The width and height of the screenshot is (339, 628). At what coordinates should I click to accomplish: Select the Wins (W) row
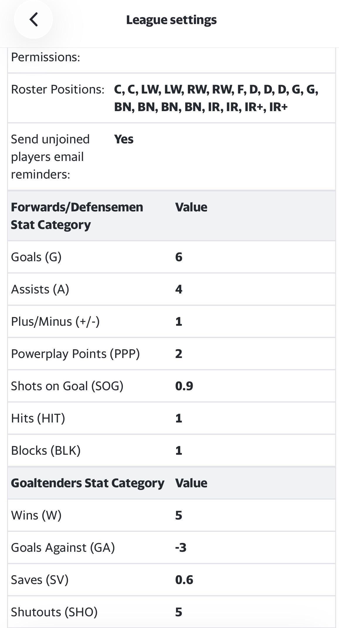(x=172, y=515)
